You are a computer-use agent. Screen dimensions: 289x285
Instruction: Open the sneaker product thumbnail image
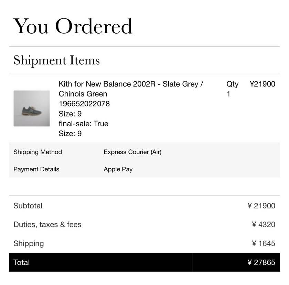tap(32, 109)
